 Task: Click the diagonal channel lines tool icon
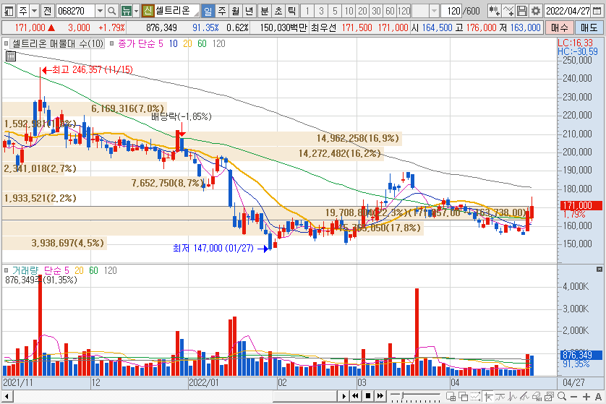524,396
